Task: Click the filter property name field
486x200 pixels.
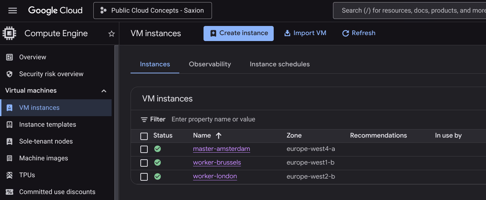Action: [213, 119]
